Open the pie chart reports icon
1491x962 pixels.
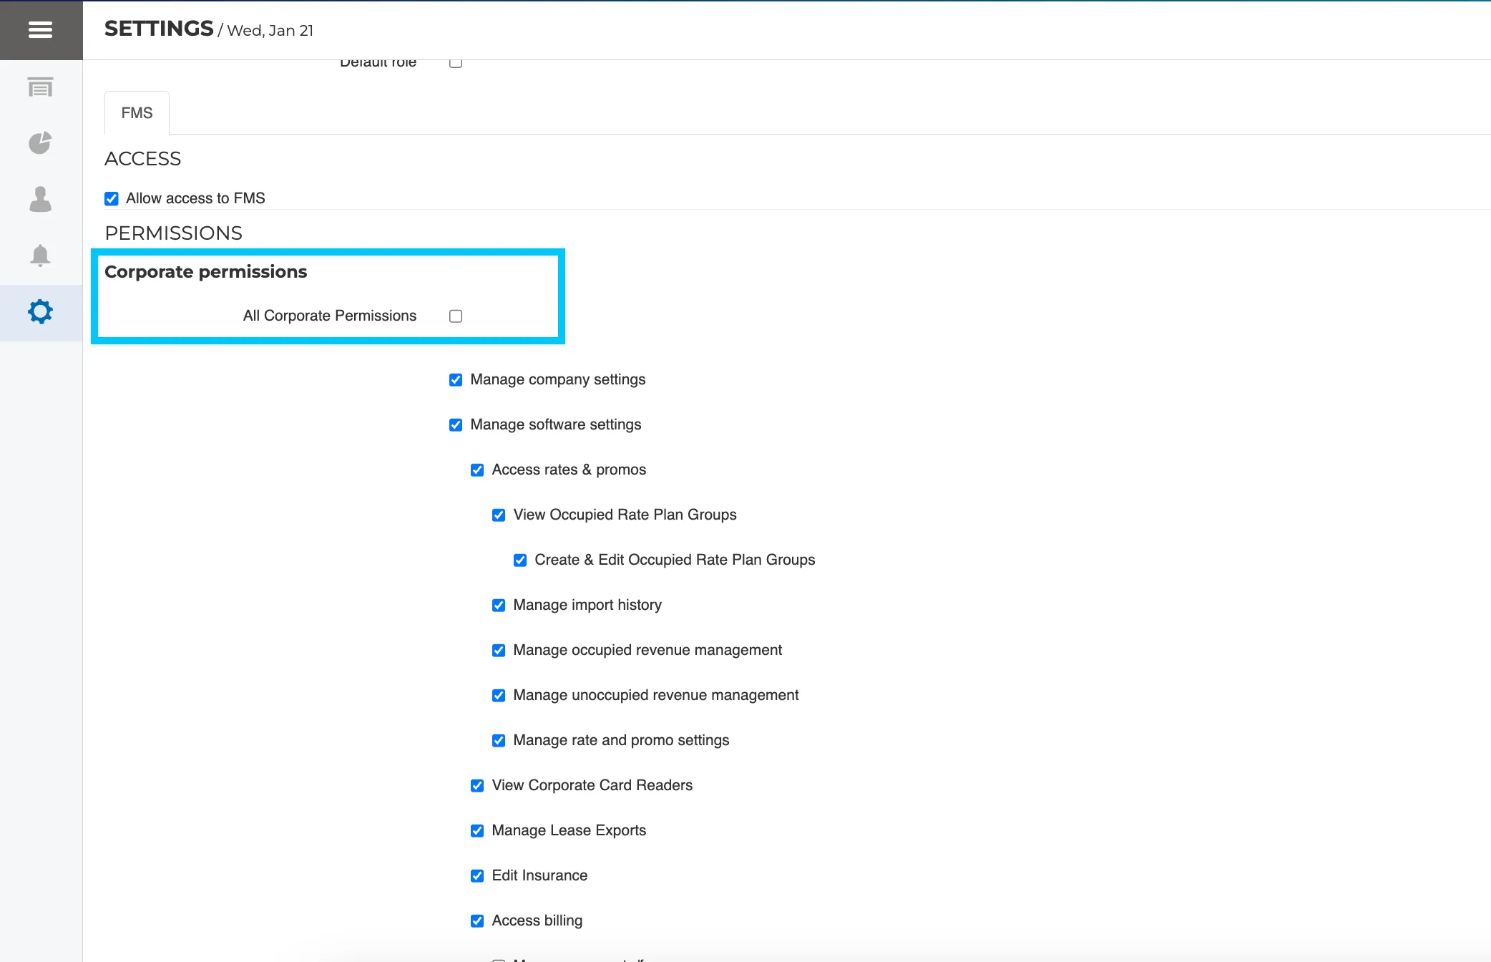(41, 142)
